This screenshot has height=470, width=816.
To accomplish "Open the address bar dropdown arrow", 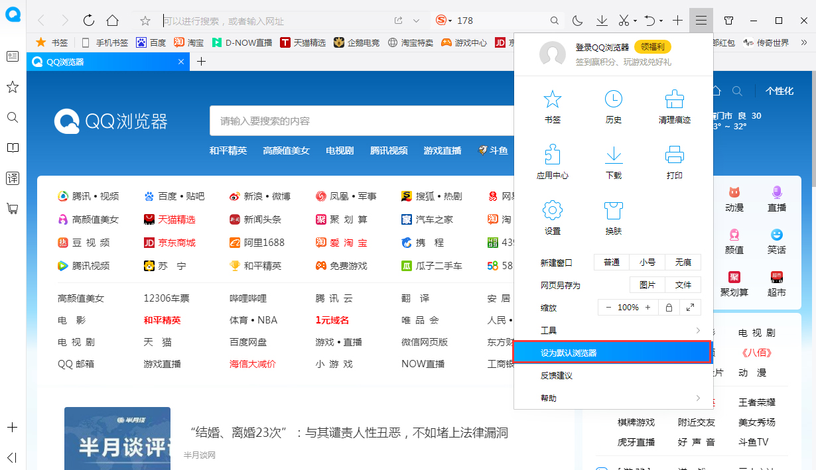I will point(415,21).
